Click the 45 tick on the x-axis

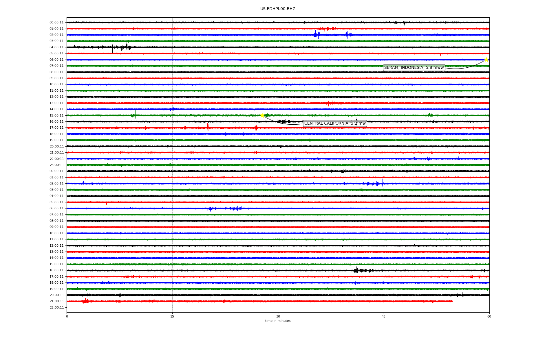[x=384, y=316]
